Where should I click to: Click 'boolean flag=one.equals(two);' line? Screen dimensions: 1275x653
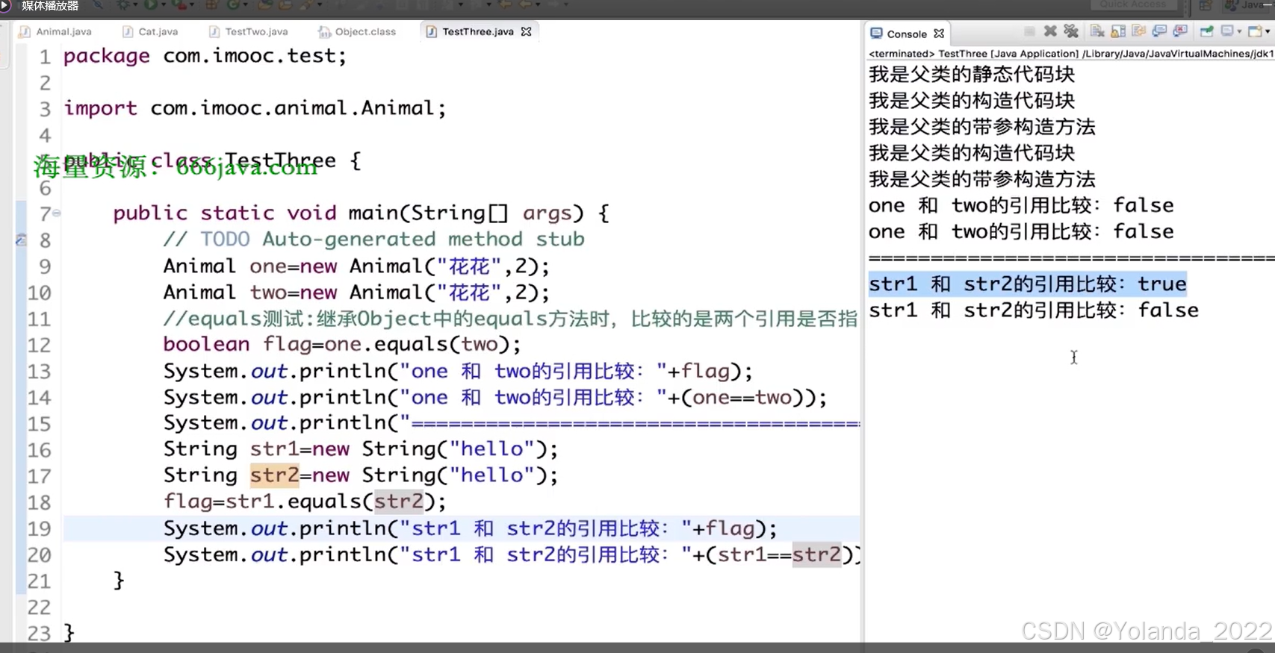point(342,345)
